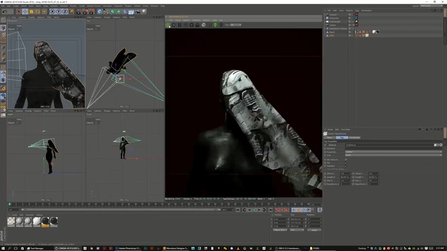The height and width of the screenshot is (251, 447).
Task: Open the blue Cube primitive palette
Action: [x=99, y=12]
